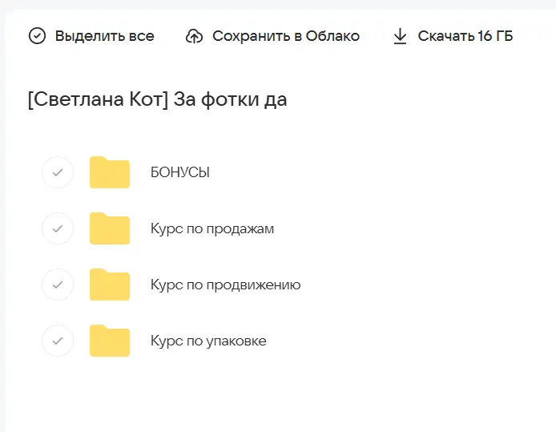Mark the Курс по упаковке checkbox

[x=57, y=341]
